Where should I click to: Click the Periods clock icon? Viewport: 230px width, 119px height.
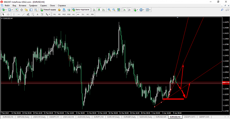pos(141,10)
